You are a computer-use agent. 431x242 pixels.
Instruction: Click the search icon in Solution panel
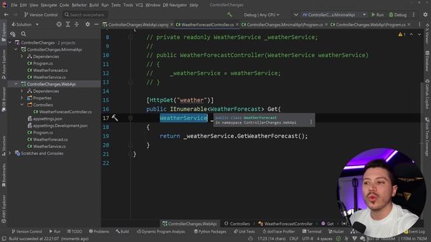coord(24,34)
